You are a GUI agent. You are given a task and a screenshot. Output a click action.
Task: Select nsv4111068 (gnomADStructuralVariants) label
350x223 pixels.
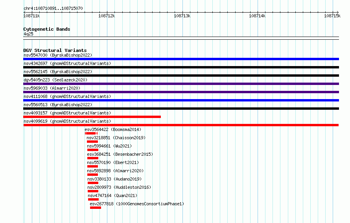coord(67,96)
